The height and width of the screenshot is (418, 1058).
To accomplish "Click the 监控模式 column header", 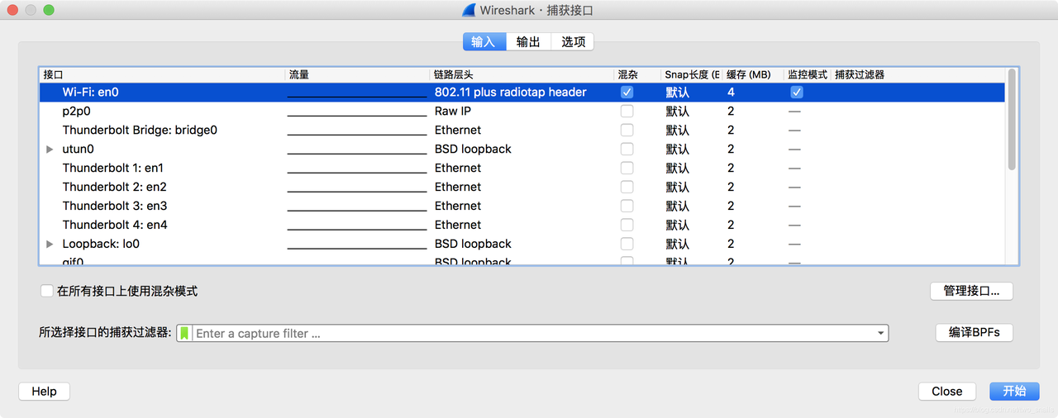I will point(808,75).
